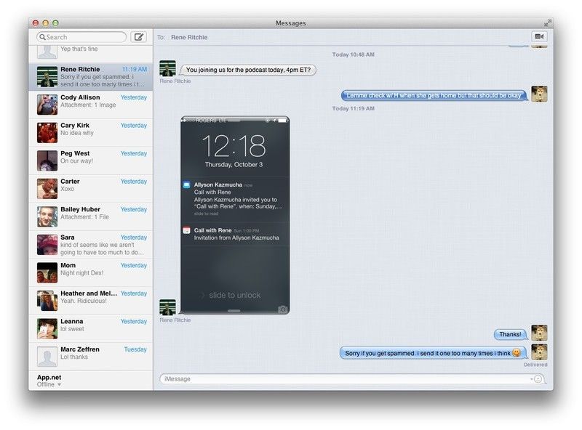Click the podcast question message bubble
Image resolution: width=582 pixels, height=430 pixels.
point(248,70)
